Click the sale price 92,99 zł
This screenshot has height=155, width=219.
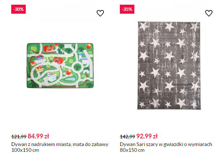click(147, 136)
